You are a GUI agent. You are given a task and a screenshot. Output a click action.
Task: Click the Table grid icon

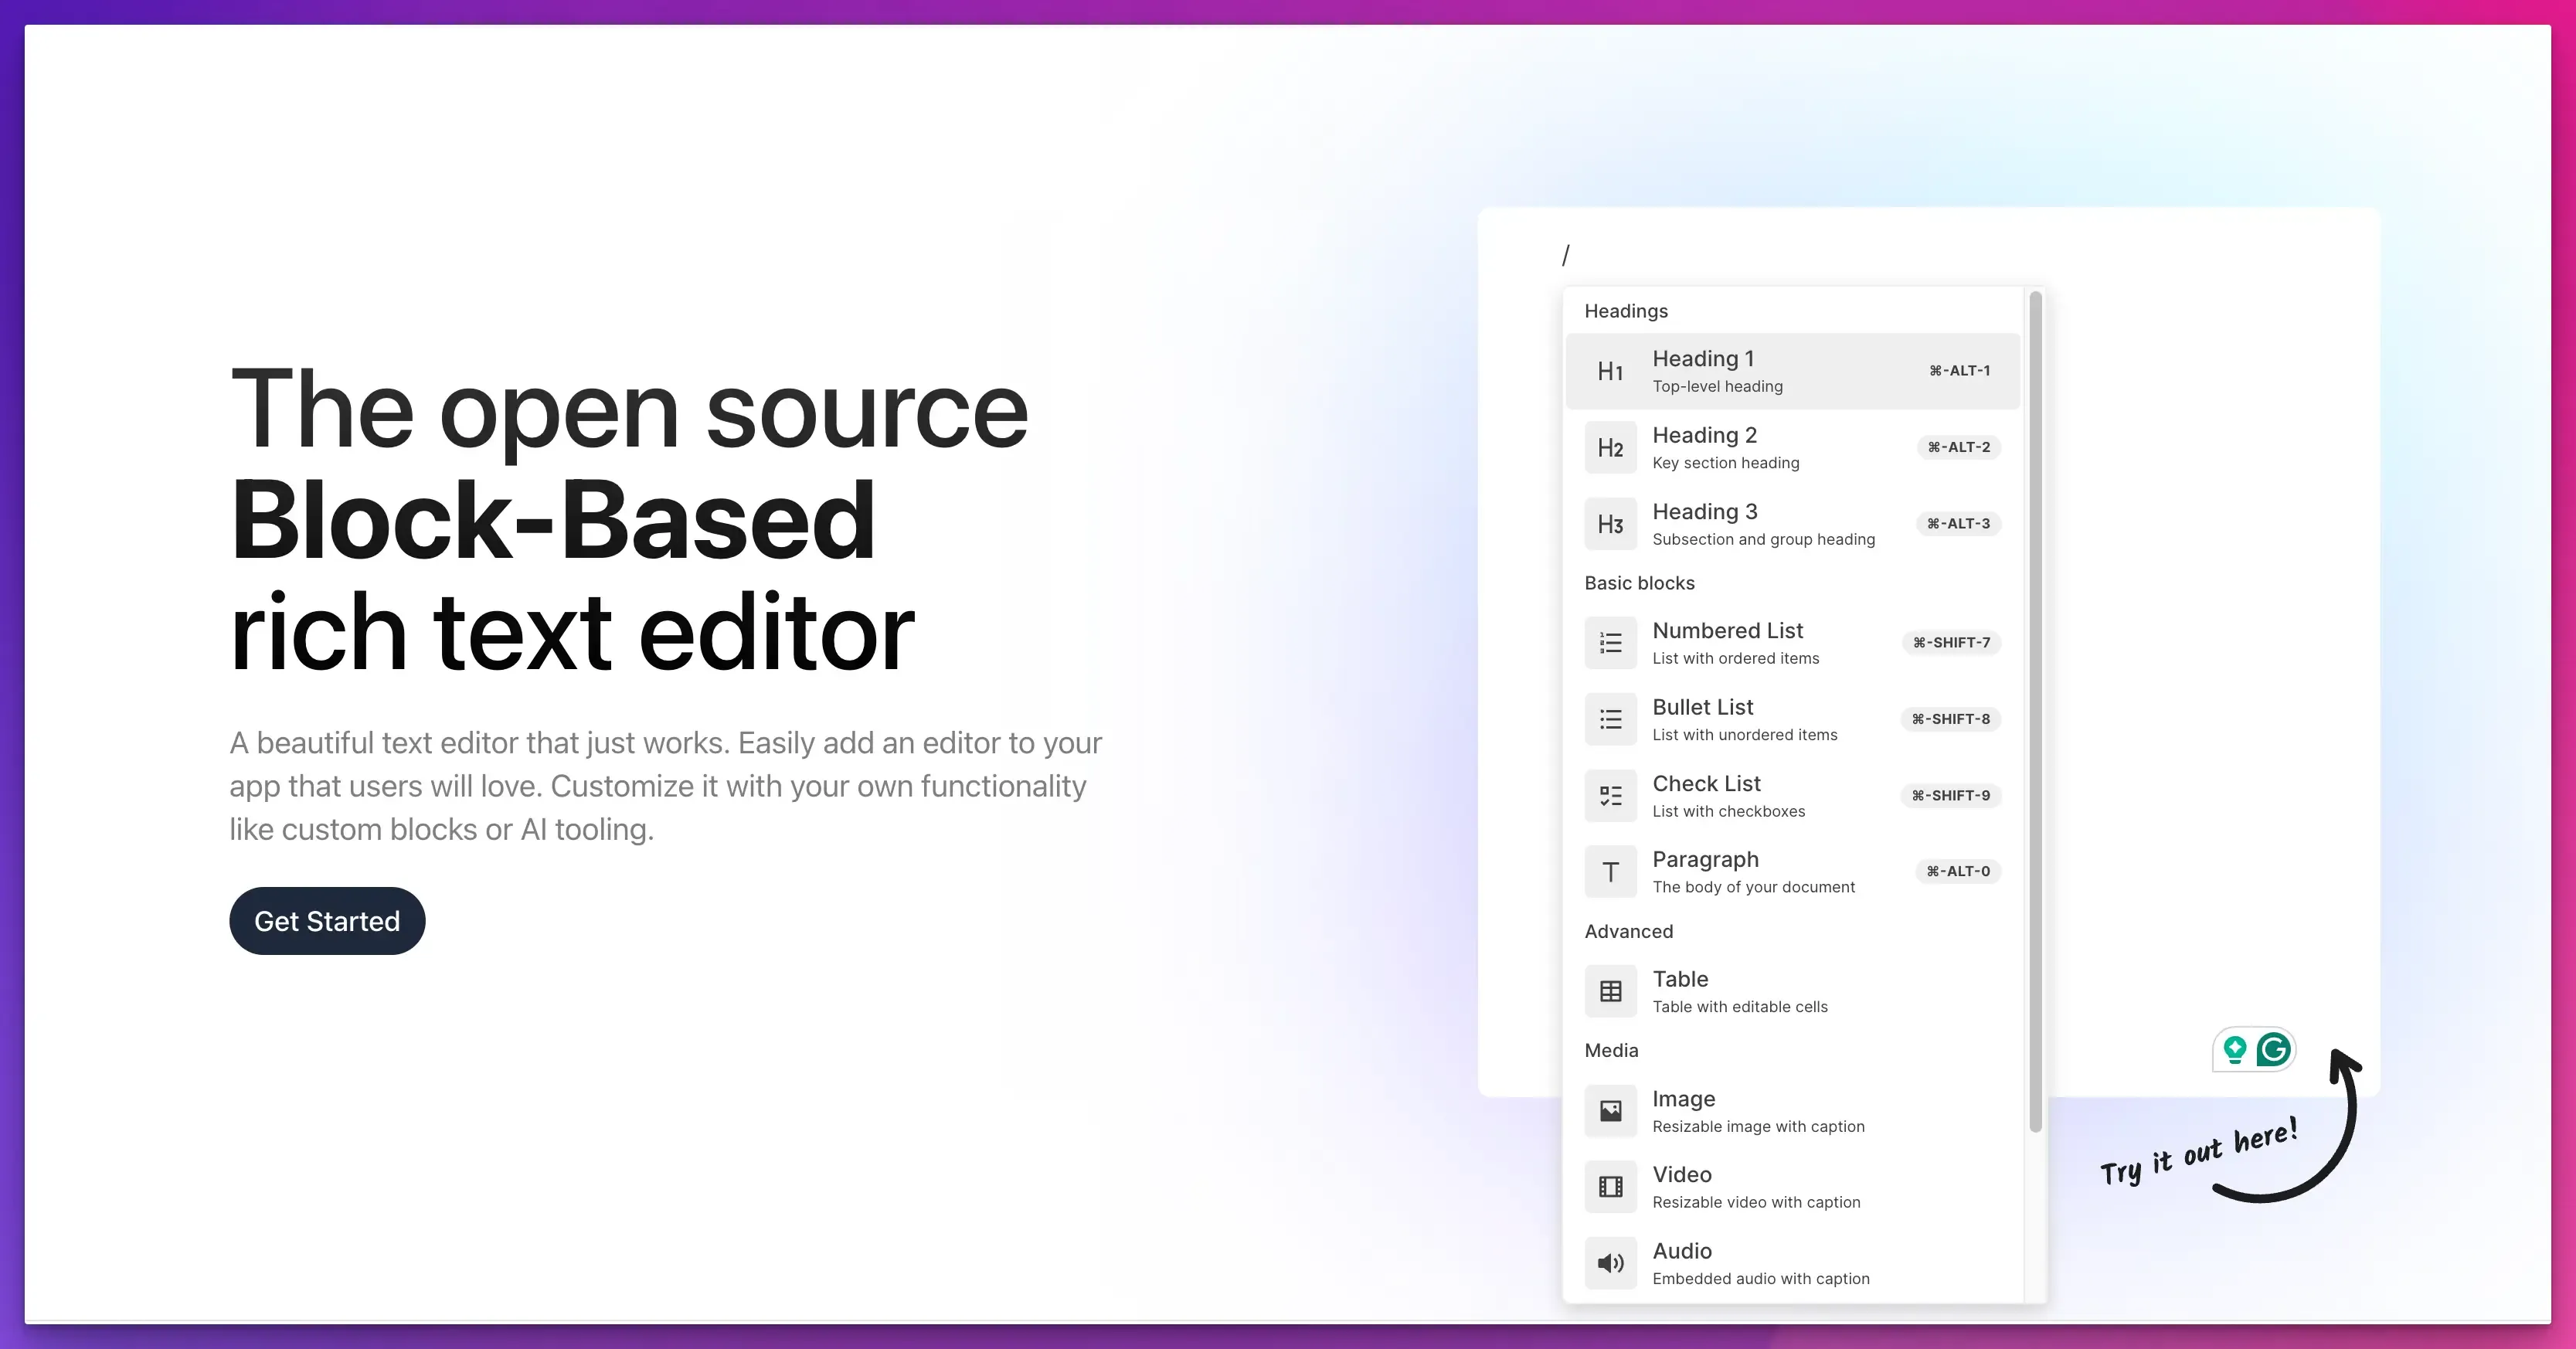[x=1610, y=991]
